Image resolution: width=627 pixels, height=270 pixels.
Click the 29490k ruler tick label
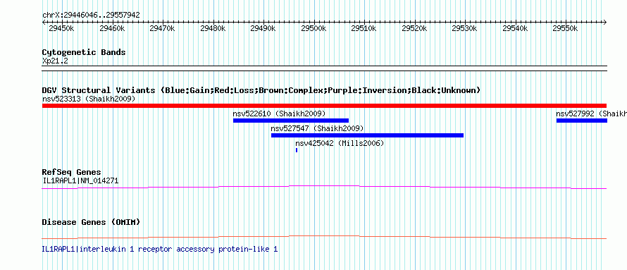263,28
